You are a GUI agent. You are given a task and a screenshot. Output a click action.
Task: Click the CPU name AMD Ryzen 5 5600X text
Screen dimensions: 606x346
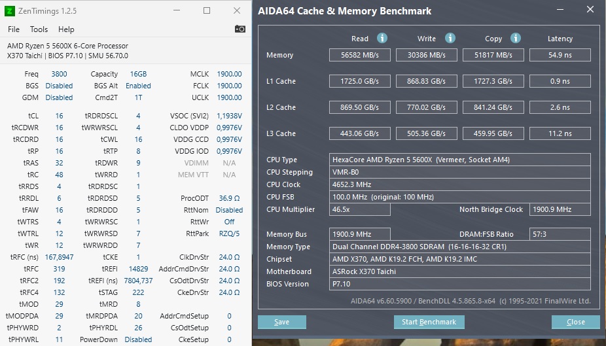(x=67, y=46)
